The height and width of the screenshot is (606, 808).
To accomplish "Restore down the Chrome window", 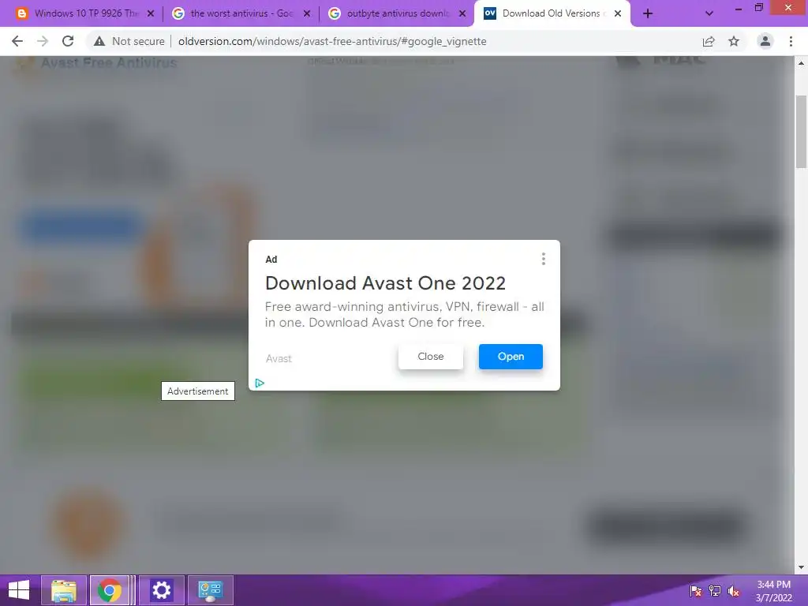I will point(758,7).
